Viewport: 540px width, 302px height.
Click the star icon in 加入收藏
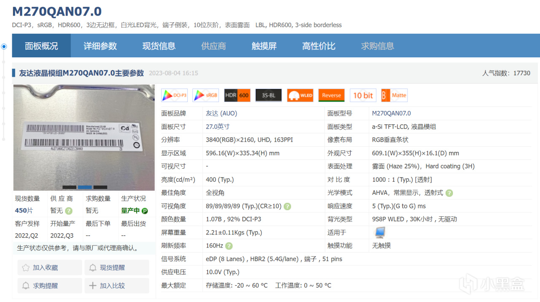26,268
